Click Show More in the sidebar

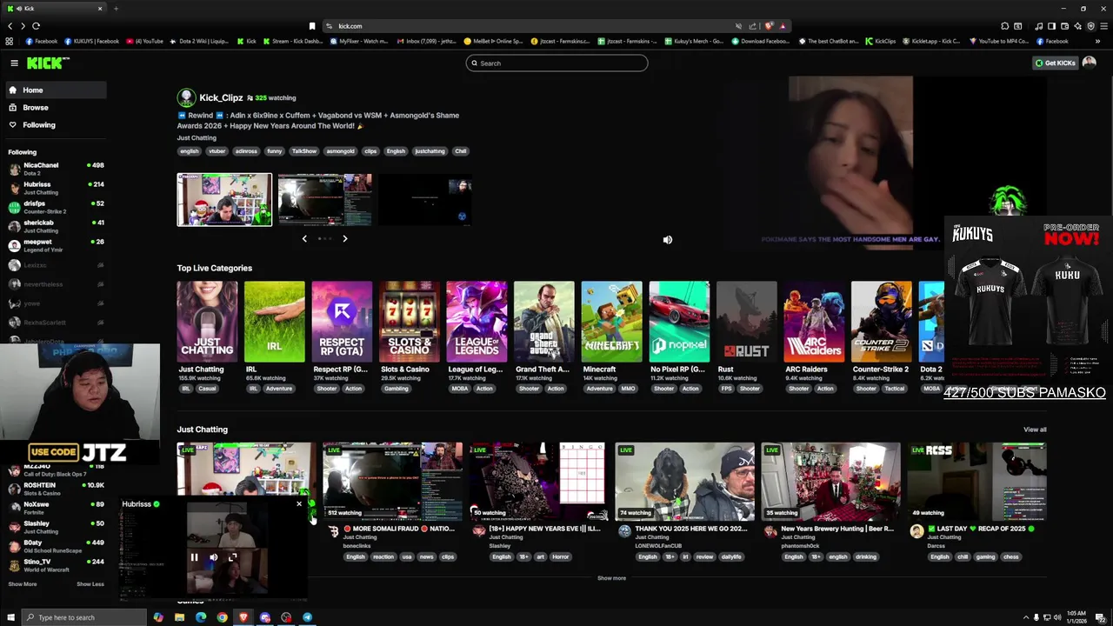(23, 584)
